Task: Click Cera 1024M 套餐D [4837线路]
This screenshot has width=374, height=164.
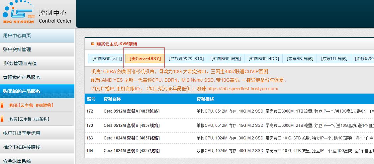Action: point(132,151)
